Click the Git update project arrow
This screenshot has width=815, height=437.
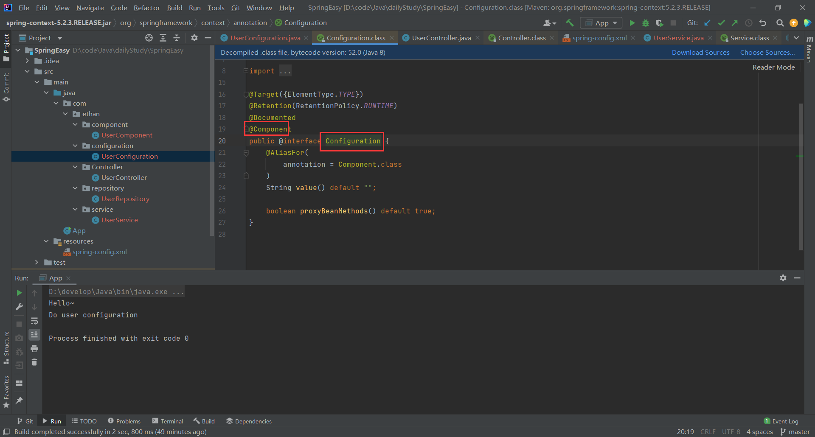tap(707, 23)
